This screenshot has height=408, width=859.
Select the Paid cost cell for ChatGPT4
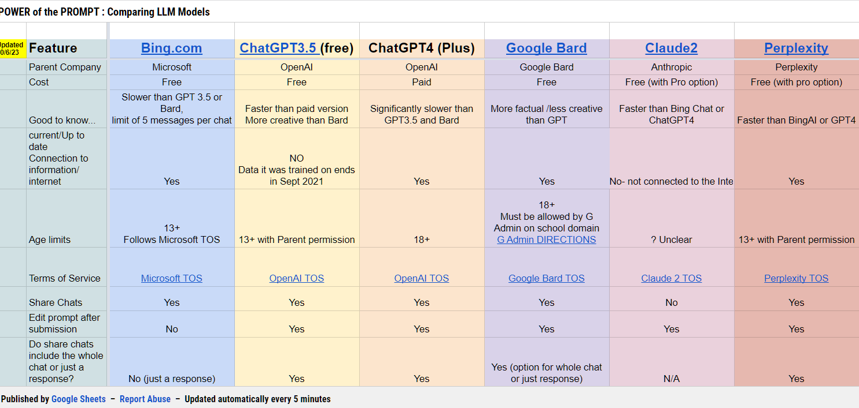(422, 82)
